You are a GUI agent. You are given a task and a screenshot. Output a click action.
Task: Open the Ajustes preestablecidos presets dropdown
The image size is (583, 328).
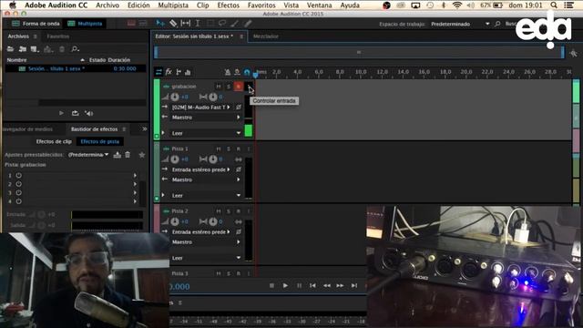click(88, 154)
